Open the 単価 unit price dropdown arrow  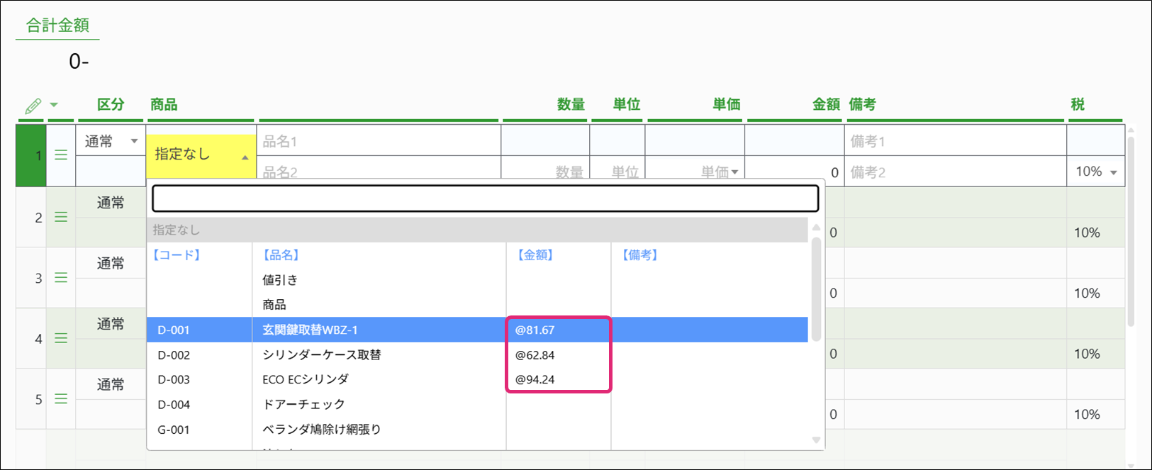point(734,172)
